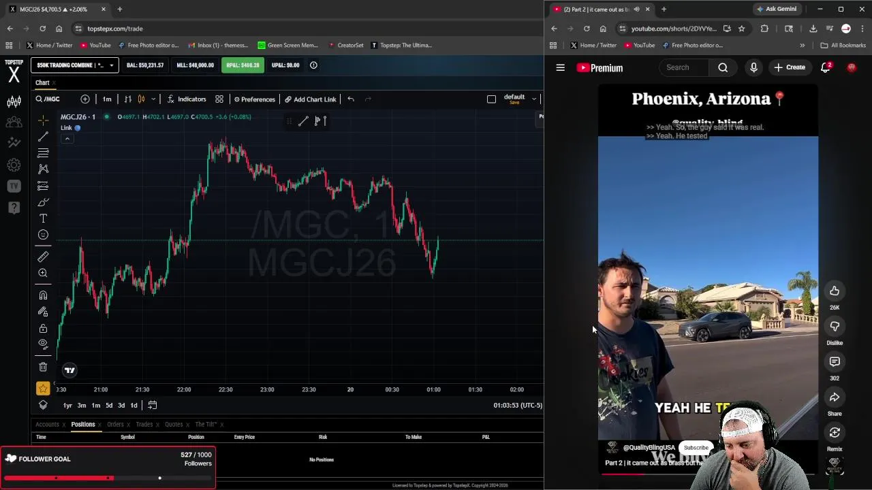Toggle the favorites star toolbar button
The image size is (872, 490).
[x=43, y=389]
